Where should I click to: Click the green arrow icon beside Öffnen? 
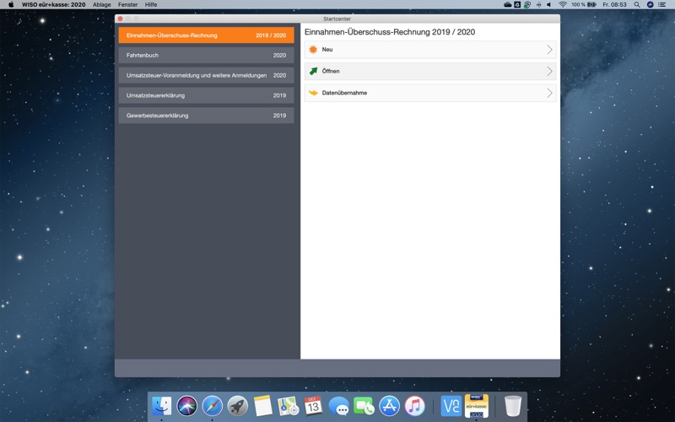(x=313, y=71)
